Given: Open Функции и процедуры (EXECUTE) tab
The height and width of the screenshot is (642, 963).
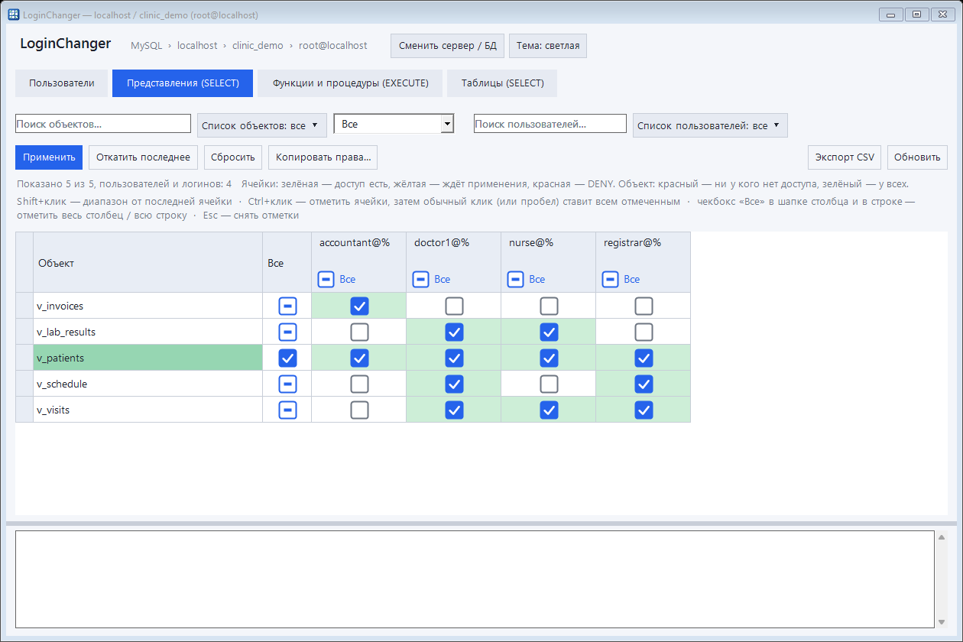Looking at the screenshot, I should pyautogui.click(x=350, y=83).
